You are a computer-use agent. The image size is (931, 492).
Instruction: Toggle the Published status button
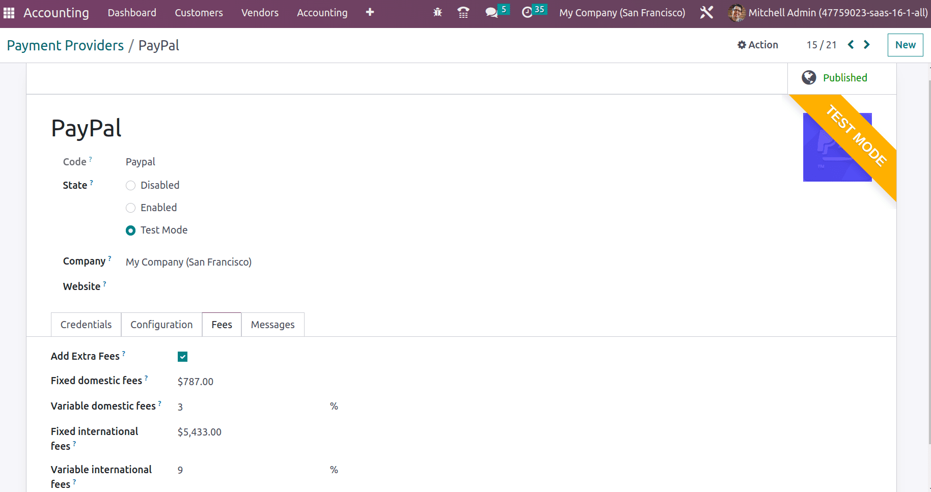click(842, 78)
